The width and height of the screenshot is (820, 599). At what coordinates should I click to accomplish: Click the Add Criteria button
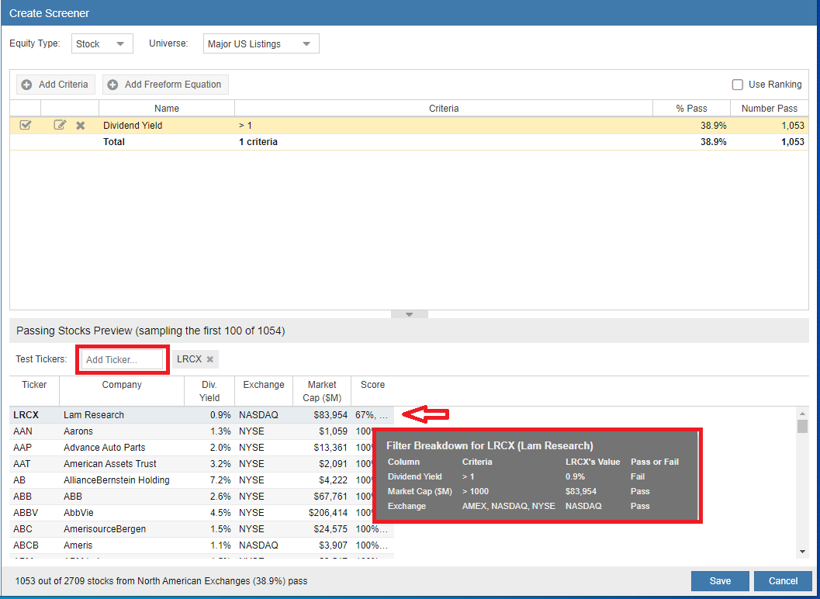point(55,85)
